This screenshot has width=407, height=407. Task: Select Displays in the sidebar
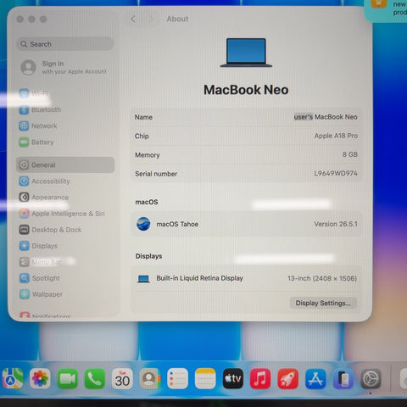[65, 246]
